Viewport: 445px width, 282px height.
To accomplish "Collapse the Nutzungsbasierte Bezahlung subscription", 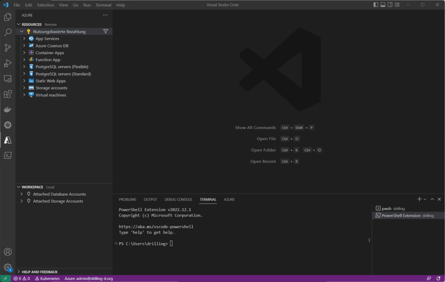I will click(22, 32).
